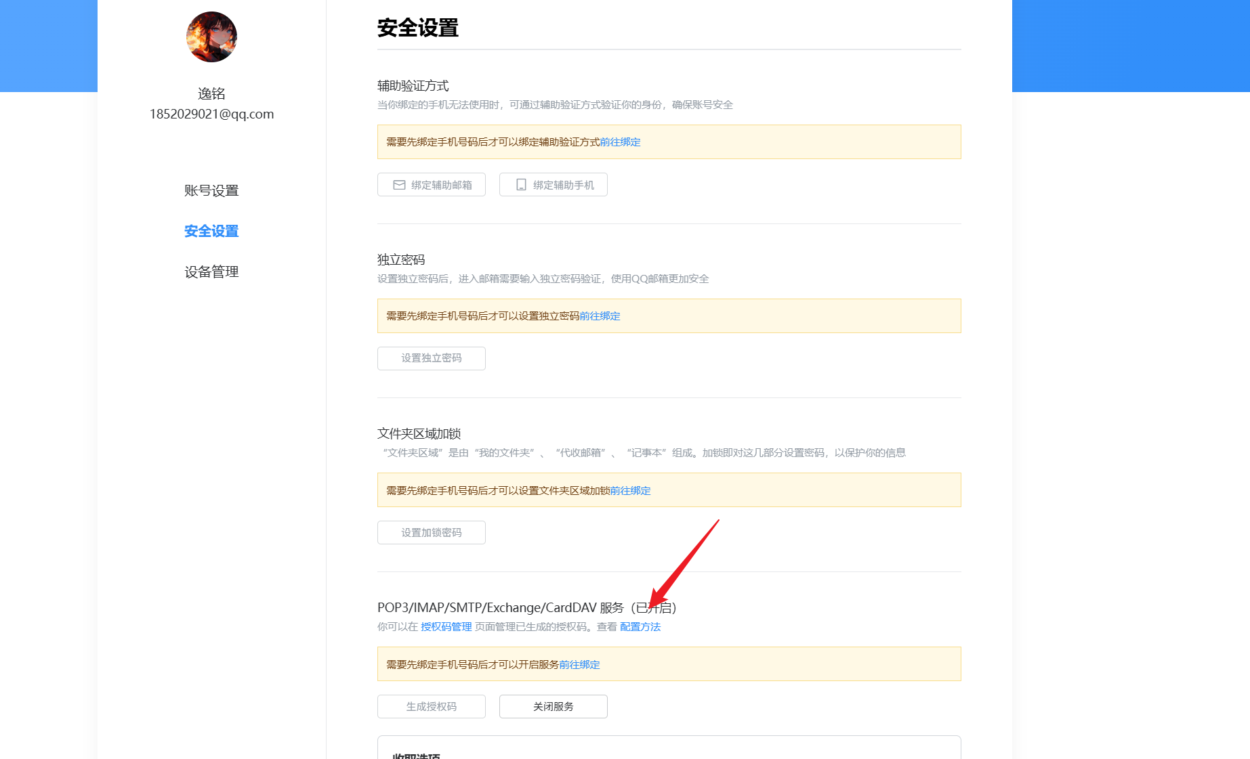
Task: Click the notice text 需要先绑定手机号码后才可以绑定辅助验证方式
Action: point(493,142)
